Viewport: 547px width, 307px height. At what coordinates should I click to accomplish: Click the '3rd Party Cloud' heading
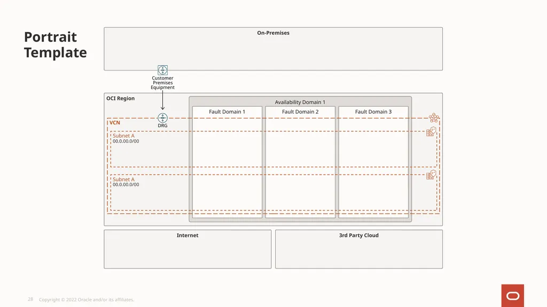358,235
